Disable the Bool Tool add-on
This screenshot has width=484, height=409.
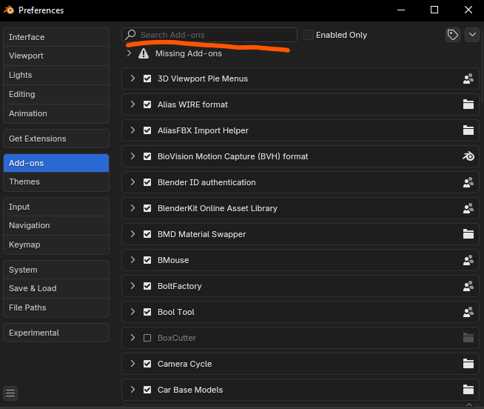(x=147, y=312)
